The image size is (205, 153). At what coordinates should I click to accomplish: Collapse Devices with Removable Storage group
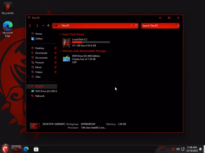[x=60, y=51]
